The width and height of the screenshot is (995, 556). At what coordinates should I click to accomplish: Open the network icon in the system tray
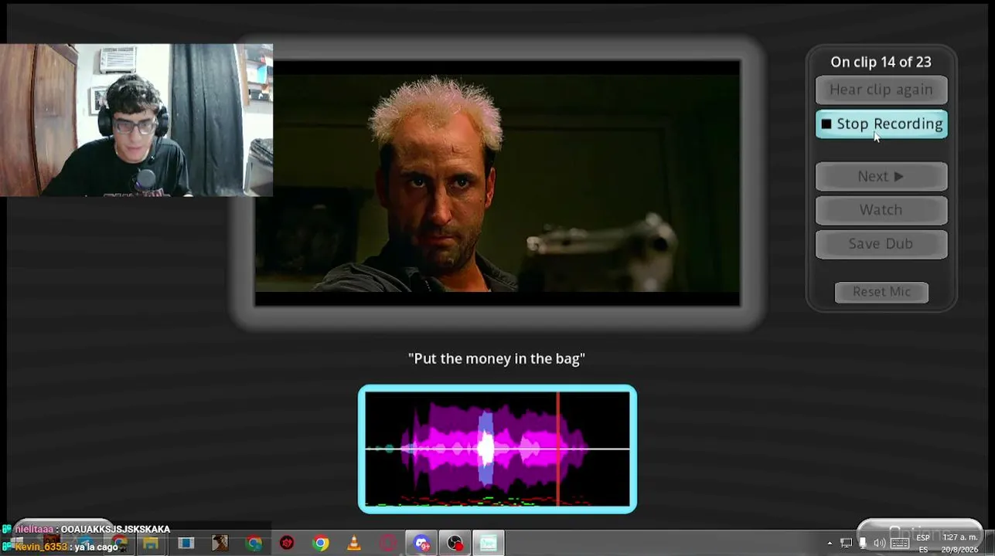(847, 544)
